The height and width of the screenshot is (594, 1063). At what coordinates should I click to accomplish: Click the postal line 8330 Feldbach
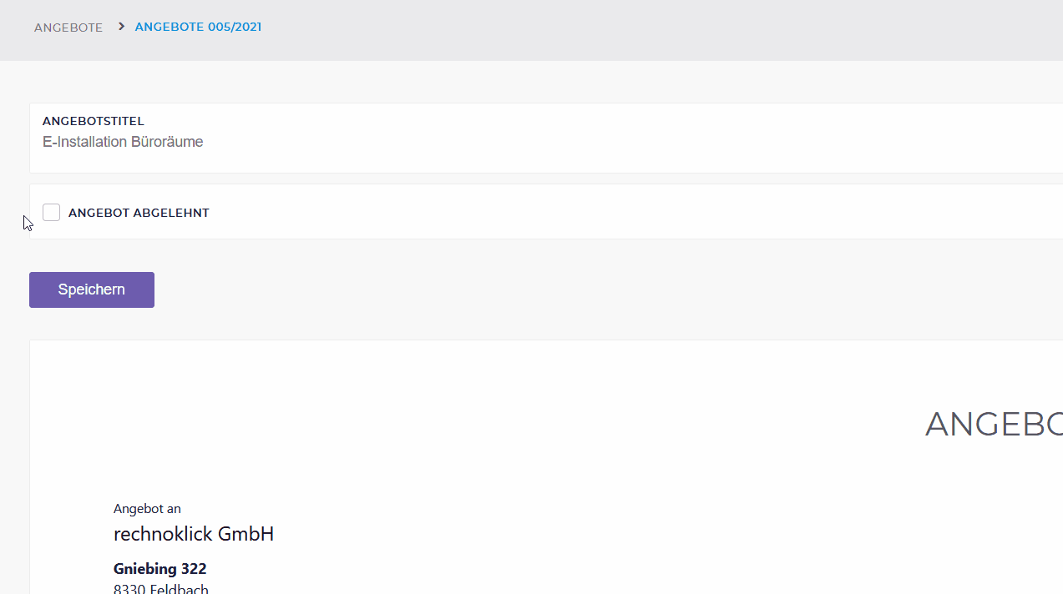tap(161, 588)
